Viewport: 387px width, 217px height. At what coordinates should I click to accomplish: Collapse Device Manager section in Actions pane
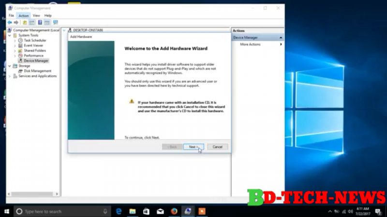pos(281,38)
